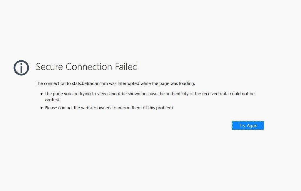Click the info circle icon beside the heading
Viewport: 301px width, 191px height.
21,68
